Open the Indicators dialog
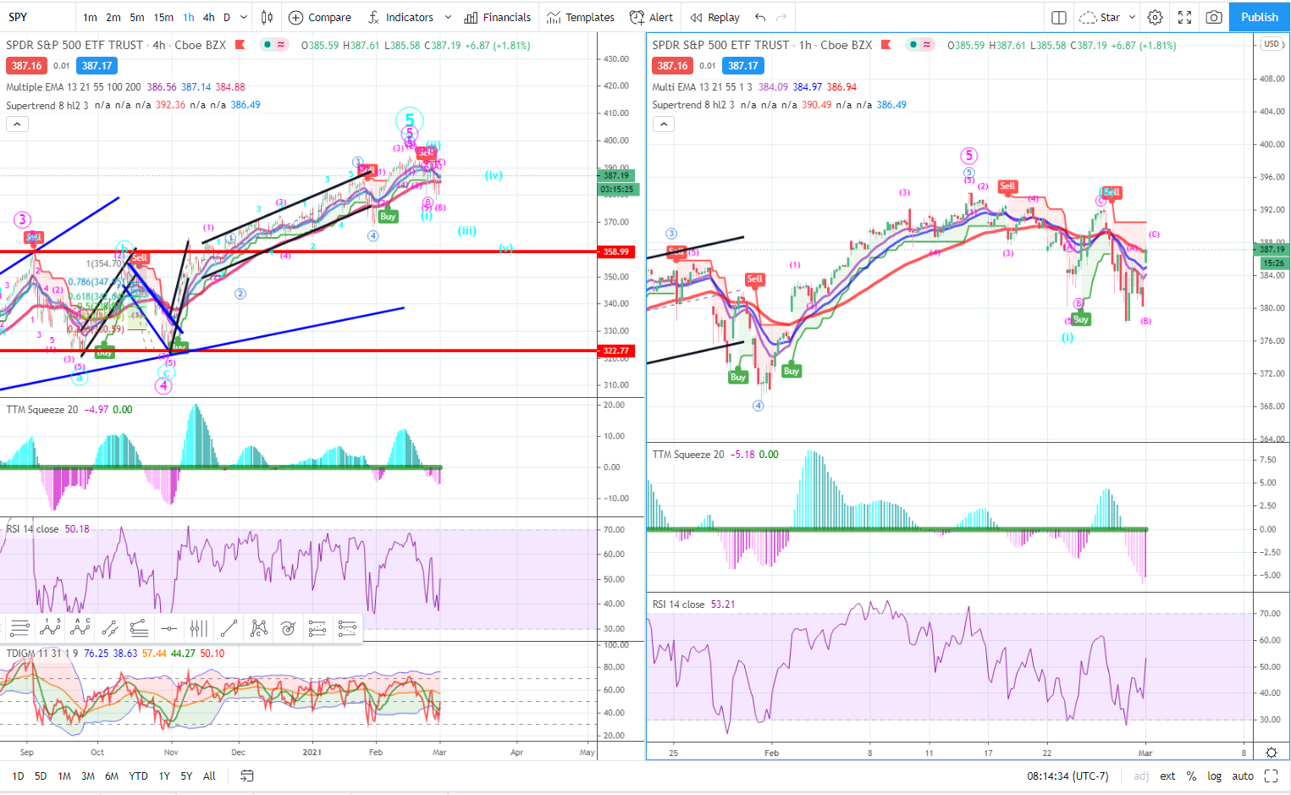Image resolution: width=1291 pixels, height=795 pixels. [x=400, y=17]
